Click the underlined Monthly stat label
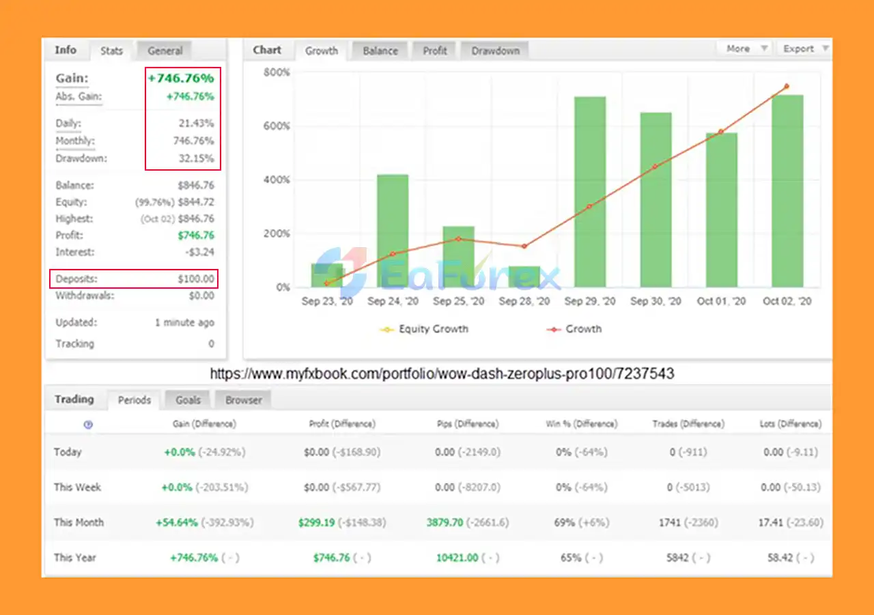The height and width of the screenshot is (615, 874). pyautogui.click(x=75, y=141)
